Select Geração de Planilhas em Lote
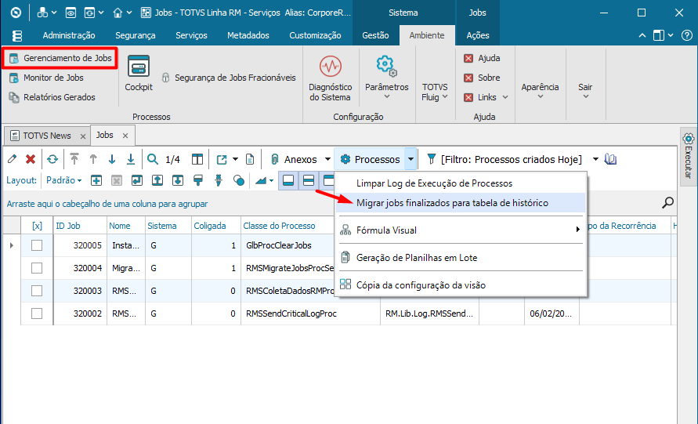698x424 pixels. pyautogui.click(x=461, y=257)
